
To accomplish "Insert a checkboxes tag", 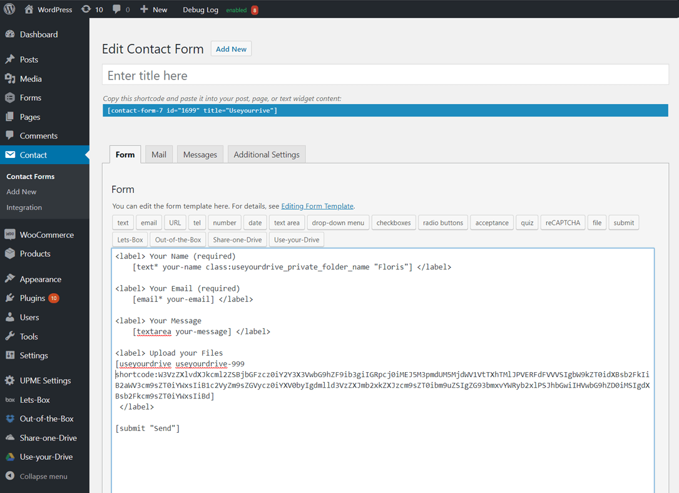I will [394, 222].
